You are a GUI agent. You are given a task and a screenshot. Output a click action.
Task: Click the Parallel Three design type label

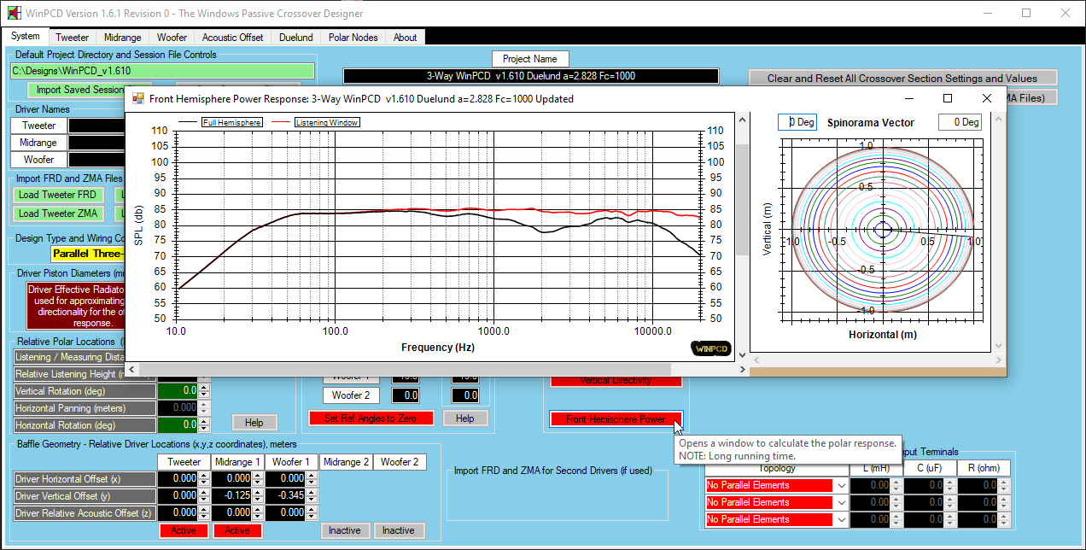pos(88,254)
